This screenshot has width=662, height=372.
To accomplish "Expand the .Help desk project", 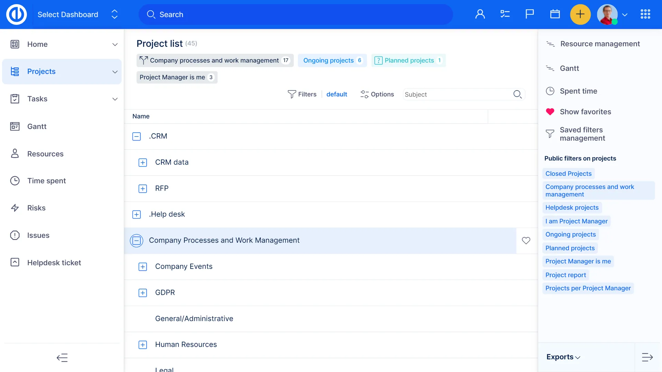I will 137,214.
